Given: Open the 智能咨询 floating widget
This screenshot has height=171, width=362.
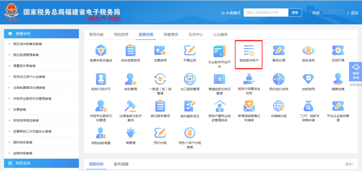Looking at the screenshot, I should (356, 71).
